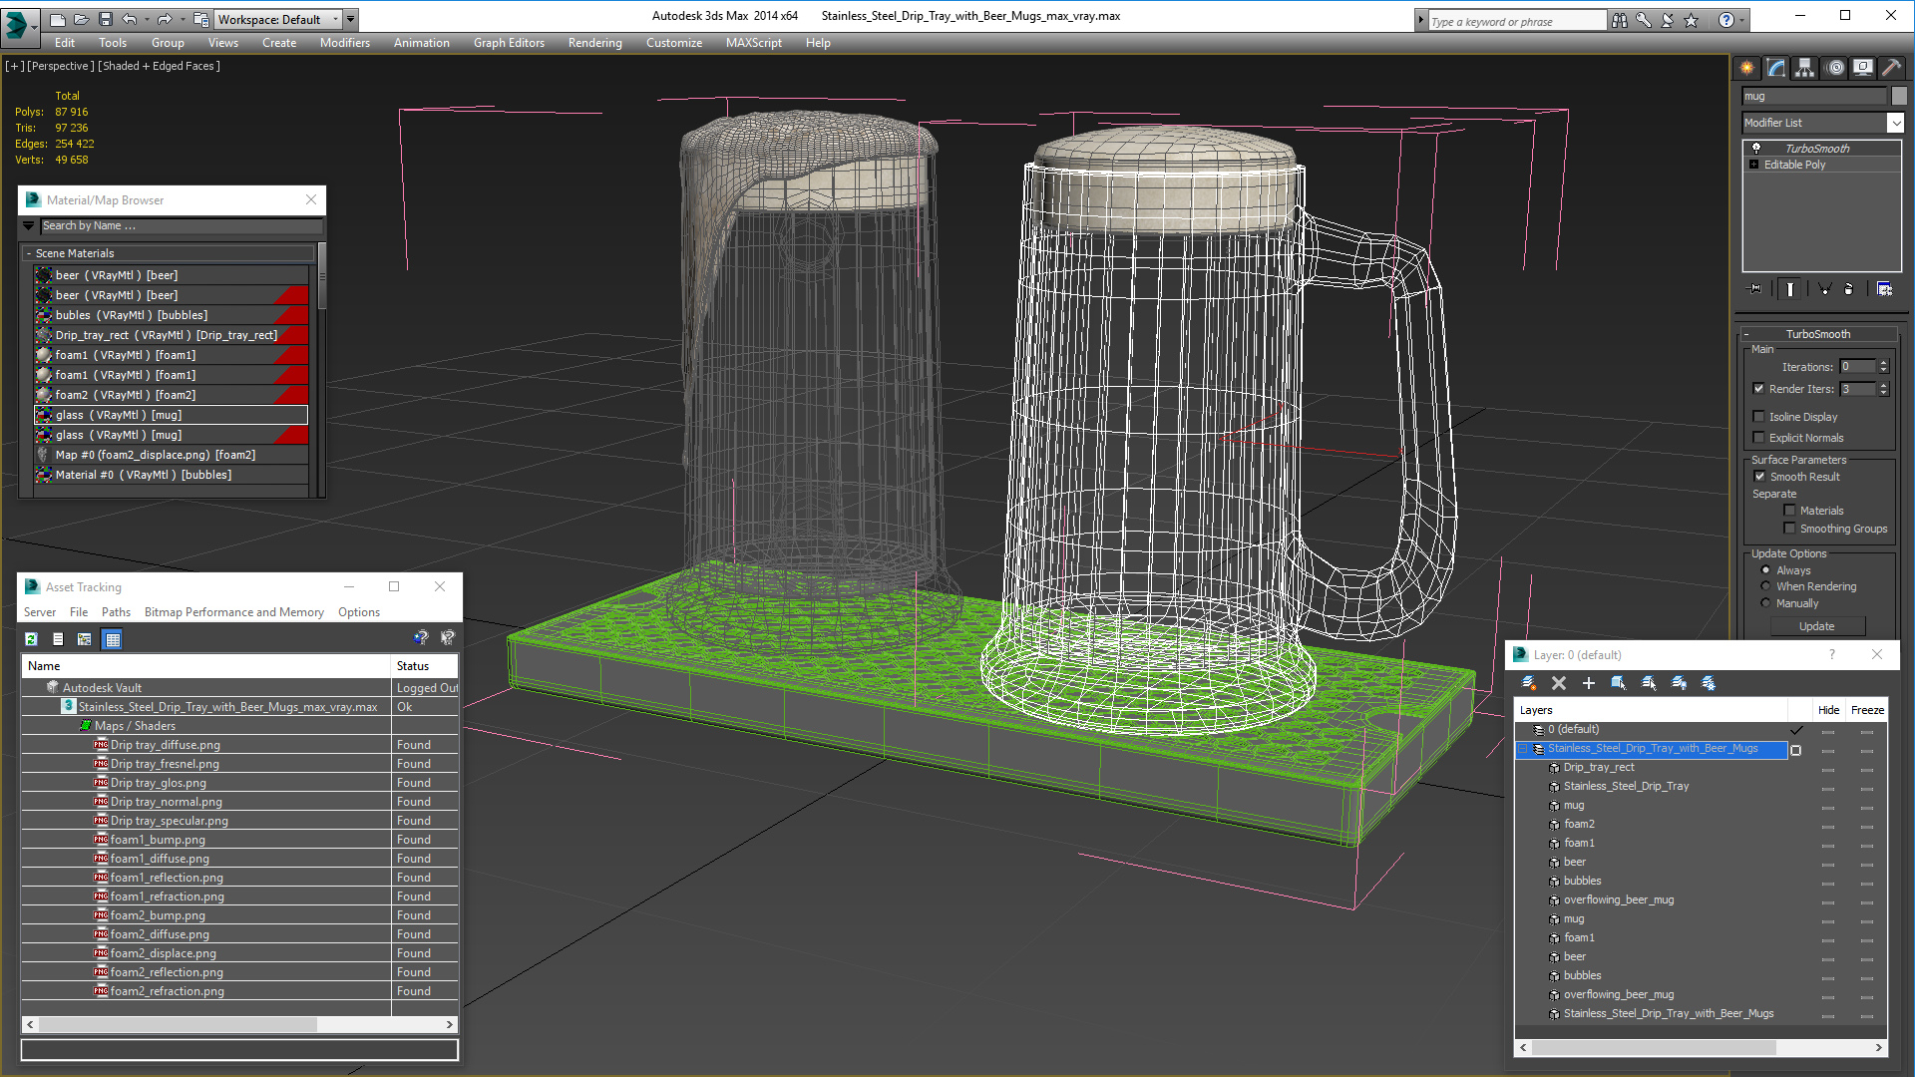Toggle TurboSmooth modifier lightbulb visibility
1915x1077 pixels.
pyautogui.click(x=1755, y=149)
